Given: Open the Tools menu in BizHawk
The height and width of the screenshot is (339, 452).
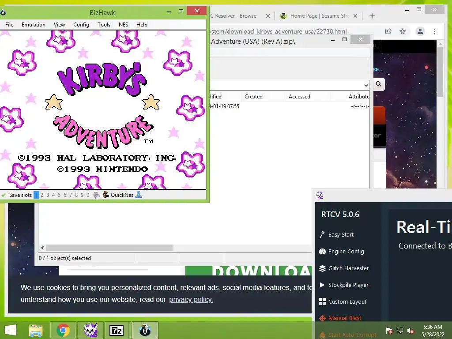Looking at the screenshot, I should (104, 25).
